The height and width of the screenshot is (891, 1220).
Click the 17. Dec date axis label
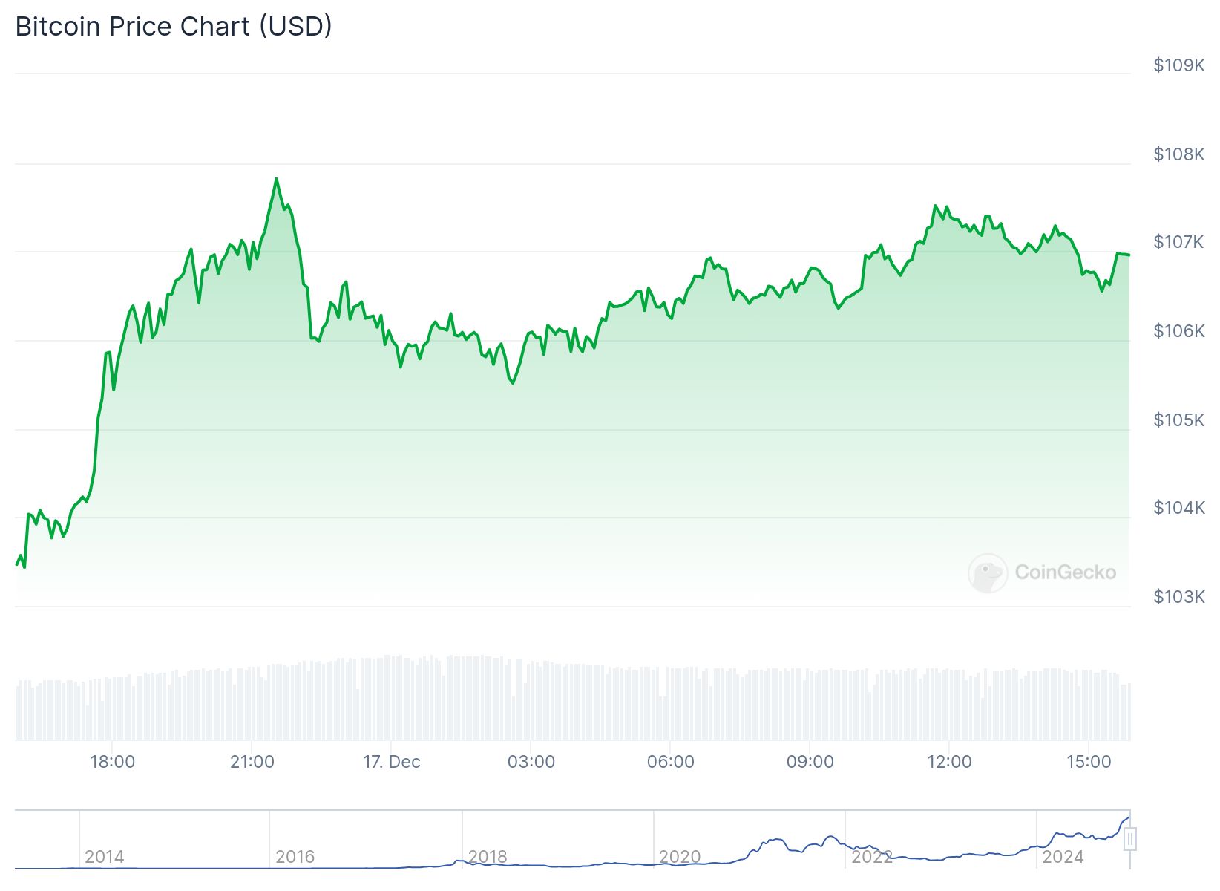[392, 762]
